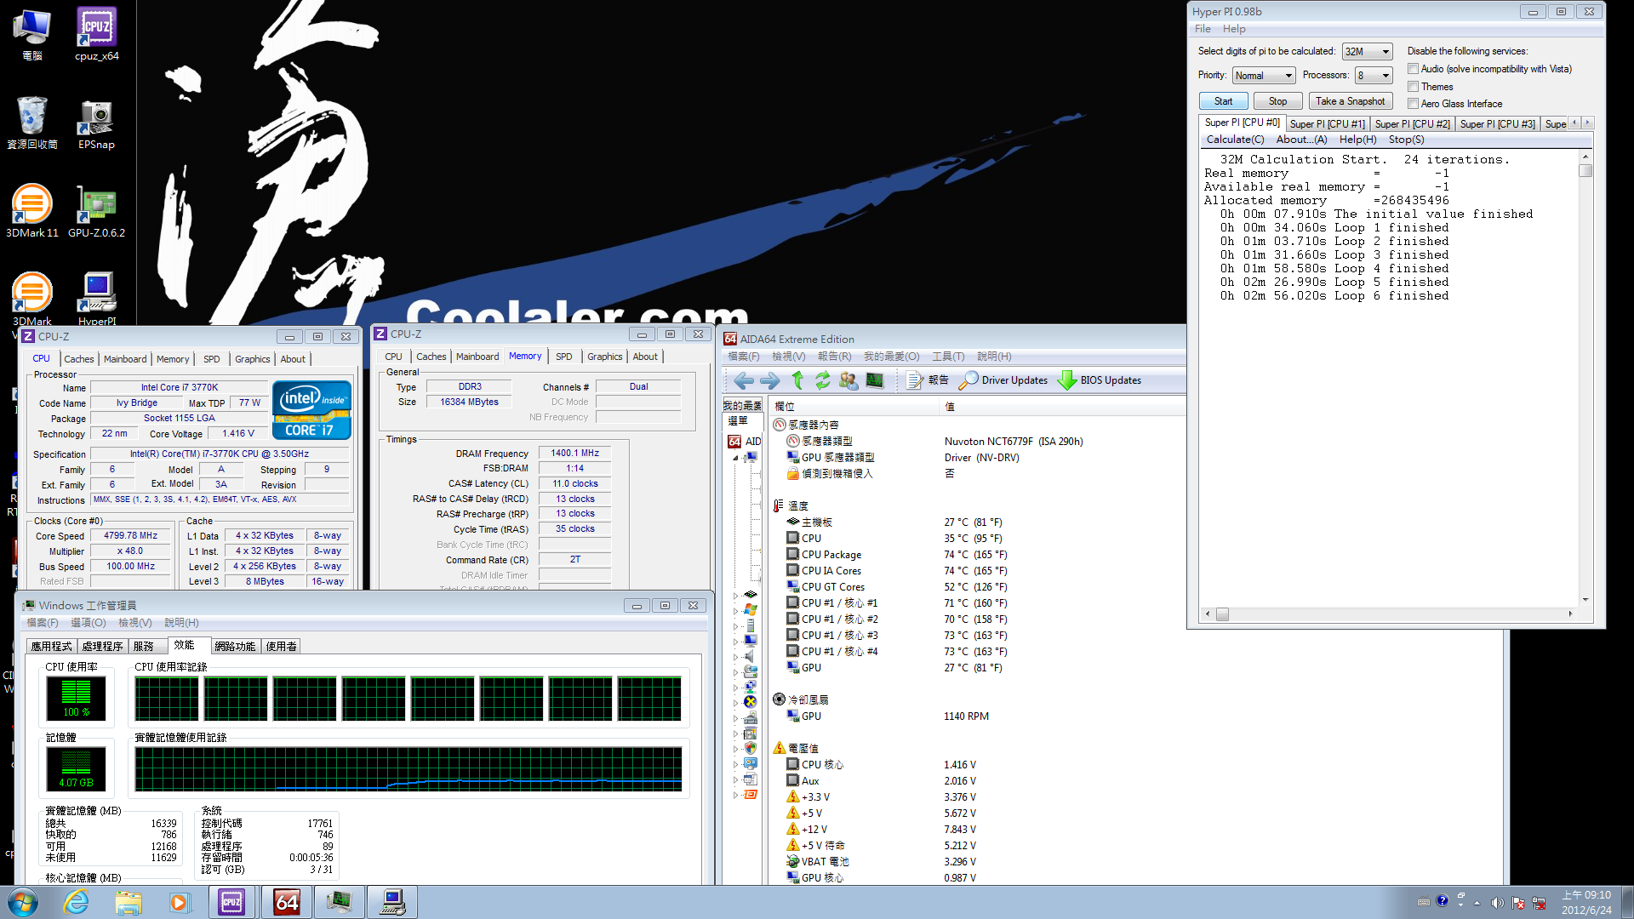Enable Audio service disable checkbox in Hyper PI

pyautogui.click(x=1413, y=69)
